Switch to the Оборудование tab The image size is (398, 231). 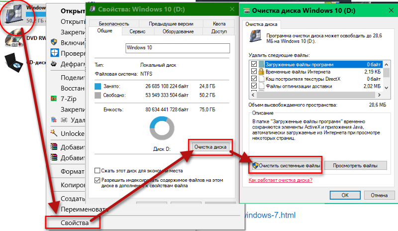pyautogui.click(x=178, y=31)
